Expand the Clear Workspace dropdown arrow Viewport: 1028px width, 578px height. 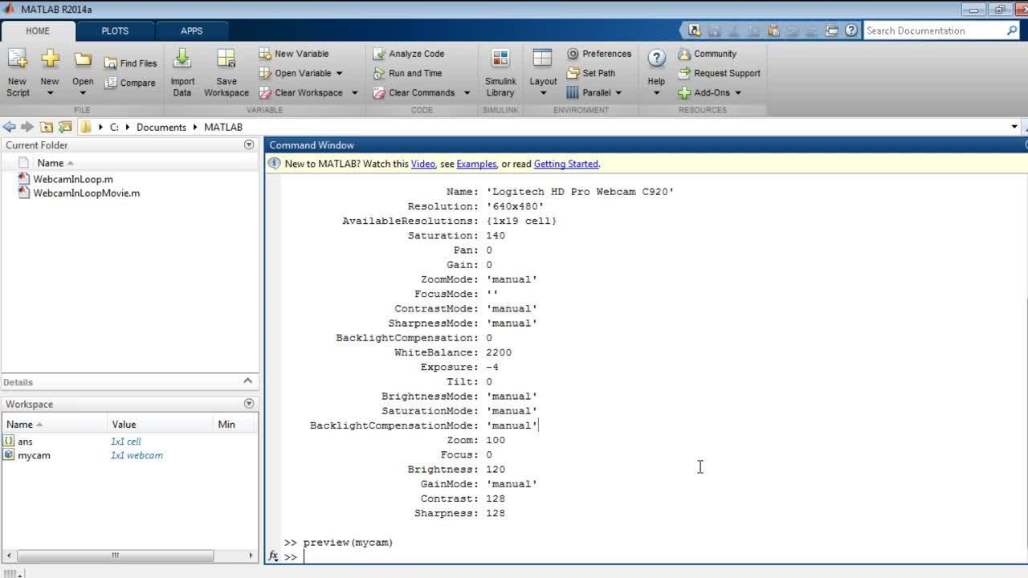click(x=354, y=93)
